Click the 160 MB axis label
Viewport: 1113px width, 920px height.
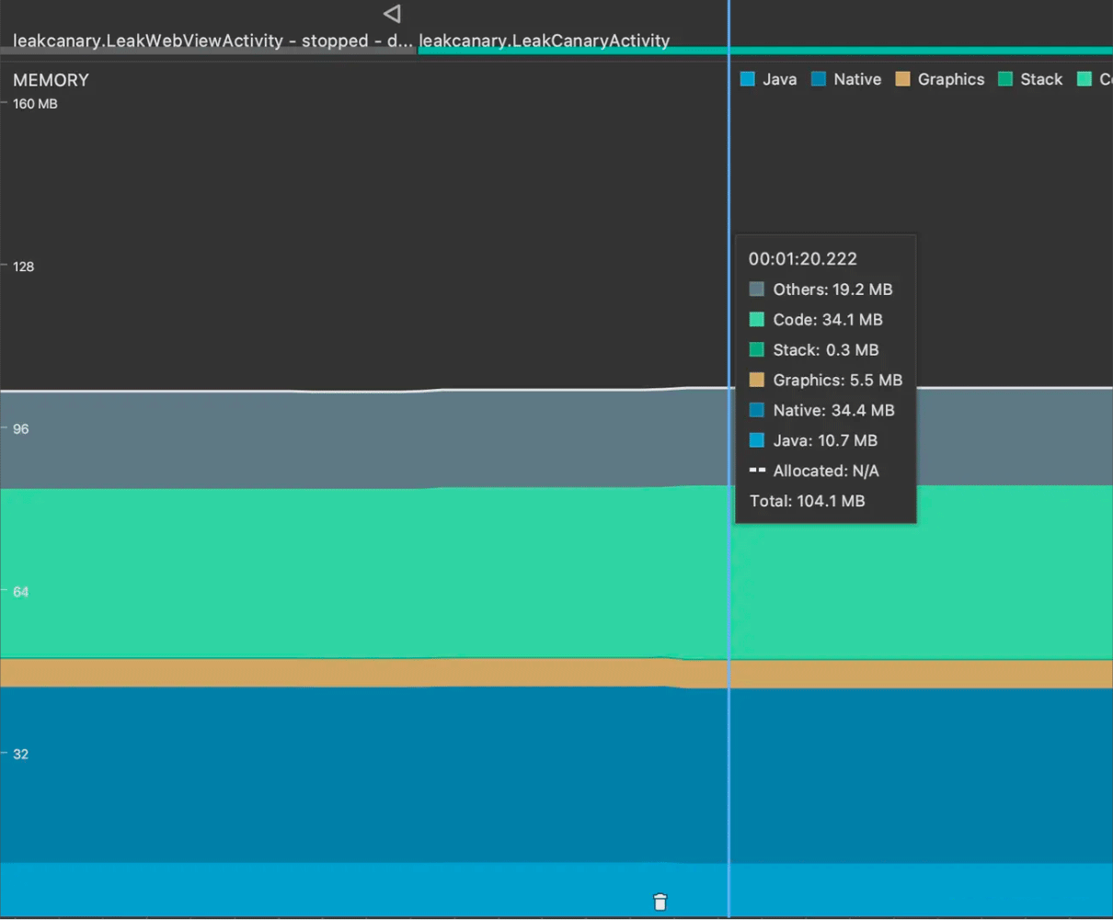pyautogui.click(x=35, y=104)
